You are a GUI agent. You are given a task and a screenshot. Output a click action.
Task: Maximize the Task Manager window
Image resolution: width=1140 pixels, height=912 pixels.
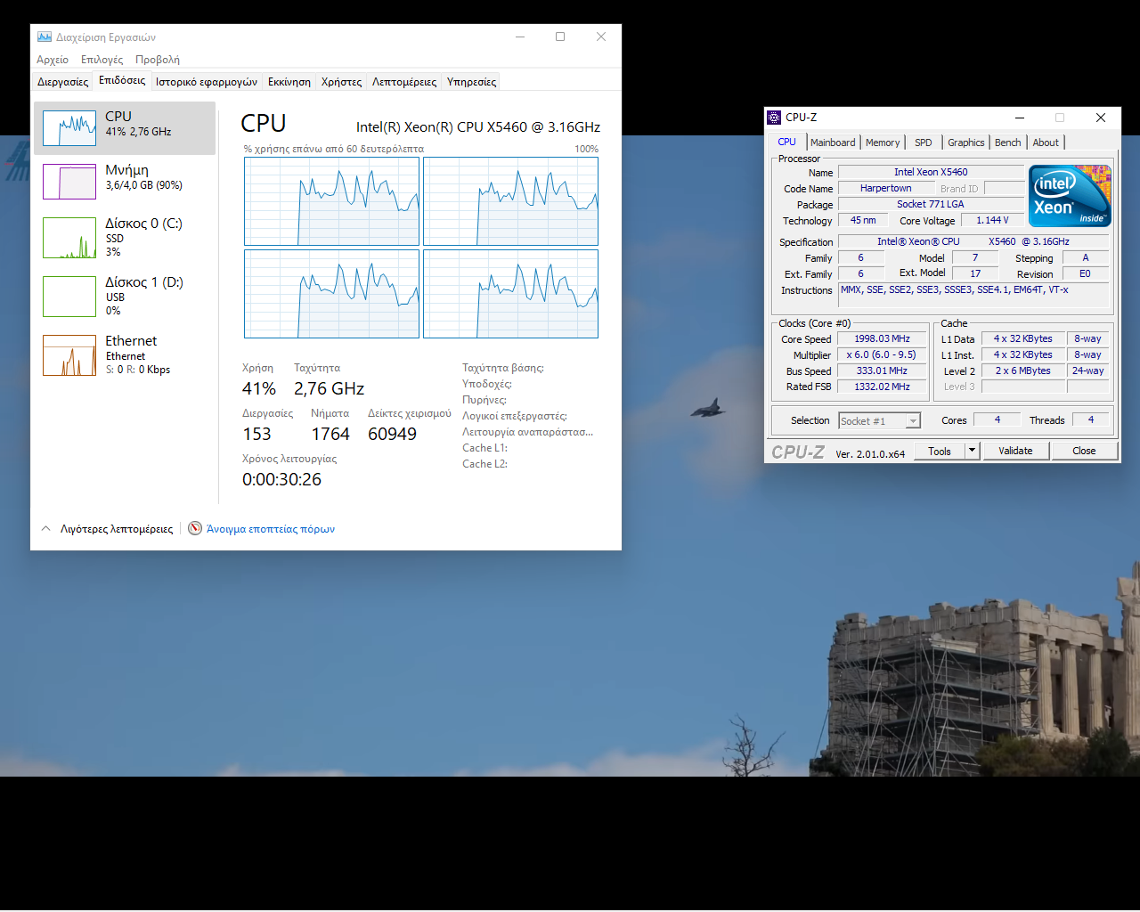coord(560,37)
